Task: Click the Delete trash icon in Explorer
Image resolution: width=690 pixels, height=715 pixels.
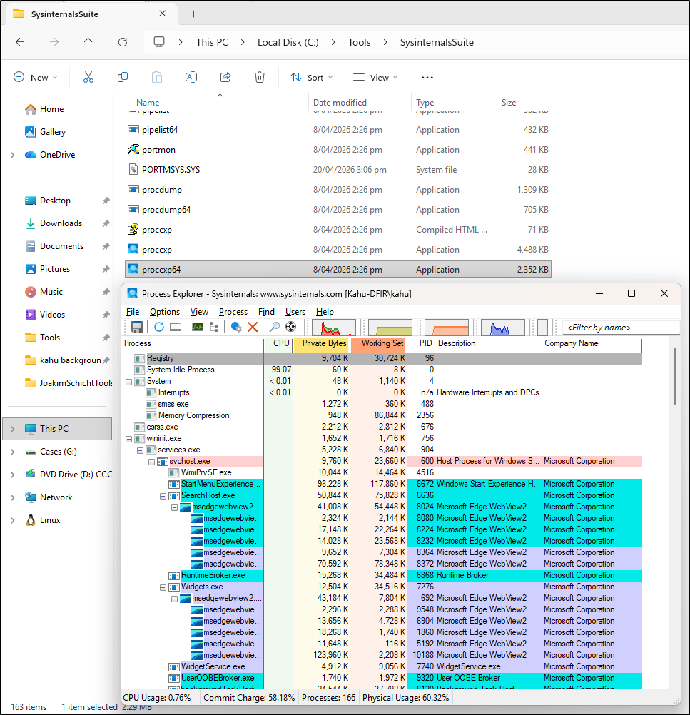Action: (x=260, y=78)
